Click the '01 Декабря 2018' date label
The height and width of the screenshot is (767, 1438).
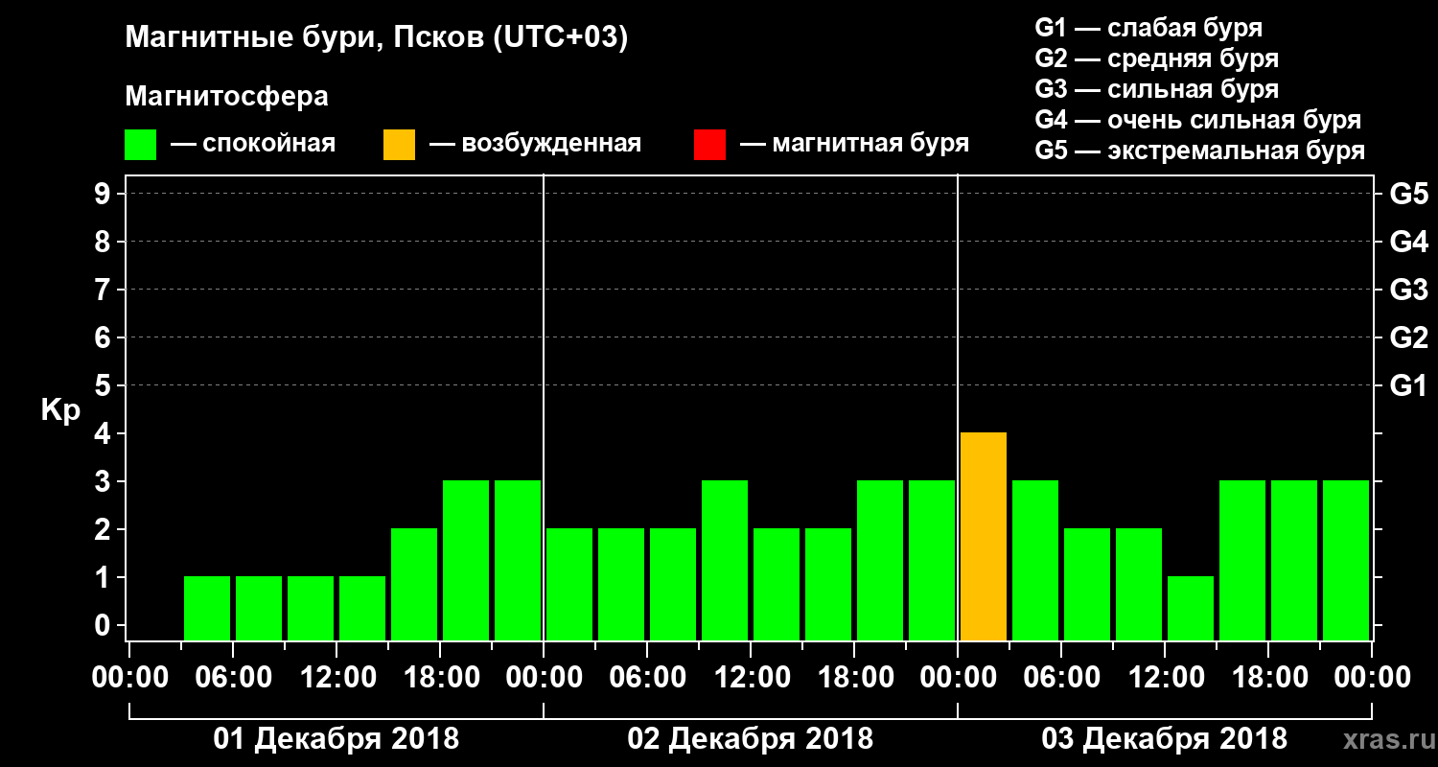(x=336, y=739)
